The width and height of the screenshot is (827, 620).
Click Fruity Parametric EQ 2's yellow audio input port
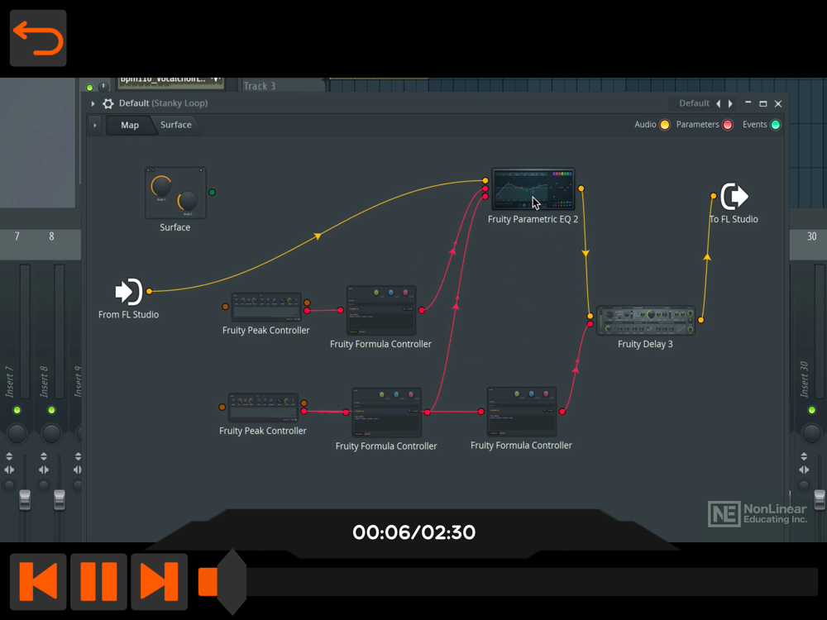coord(485,181)
